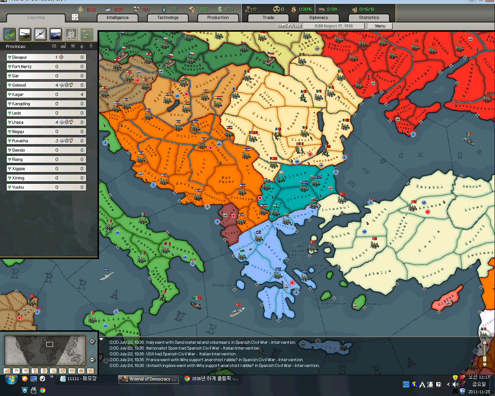Click the KO language indicator in the tray
Screen dimensions: 495x396
point(406,384)
